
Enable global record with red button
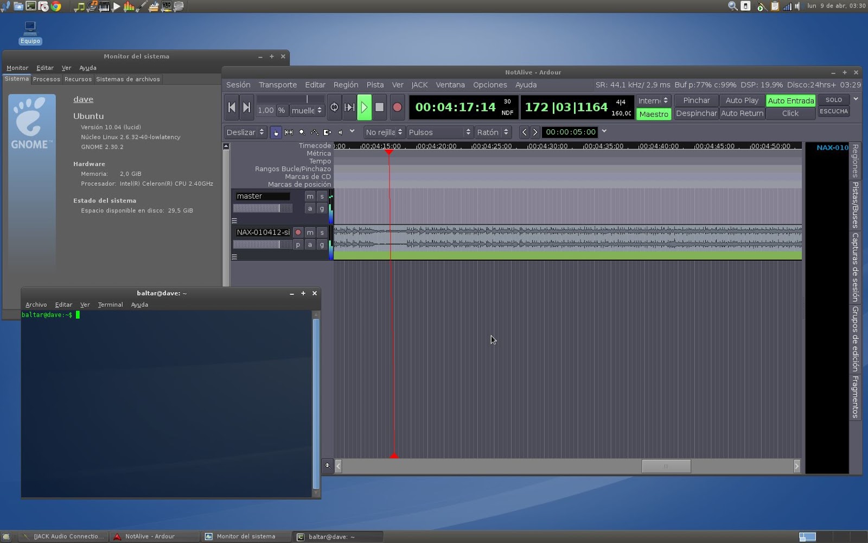coord(397,108)
